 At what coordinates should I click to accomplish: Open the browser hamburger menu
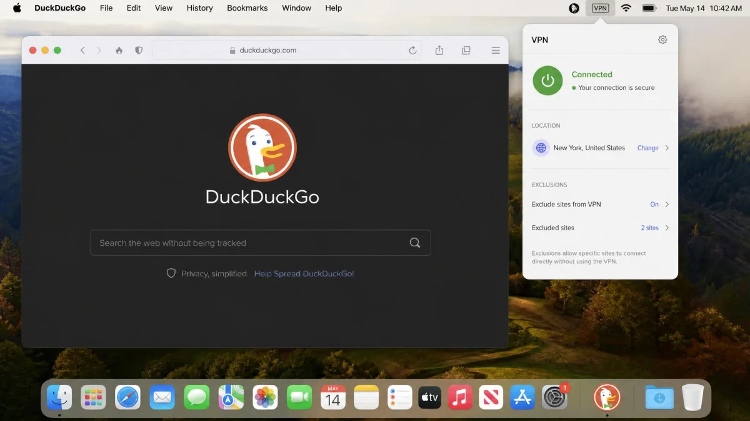pyautogui.click(x=496, y=51)
